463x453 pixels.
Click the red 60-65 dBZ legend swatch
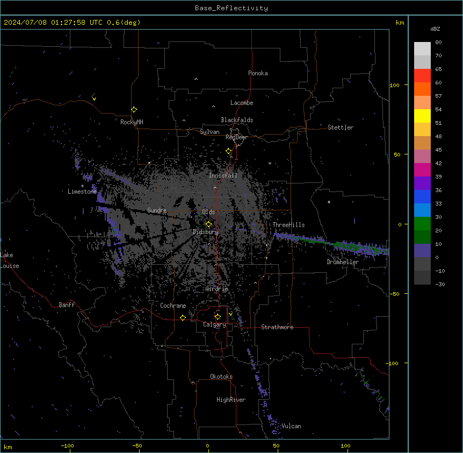click(x=422, y=75)
